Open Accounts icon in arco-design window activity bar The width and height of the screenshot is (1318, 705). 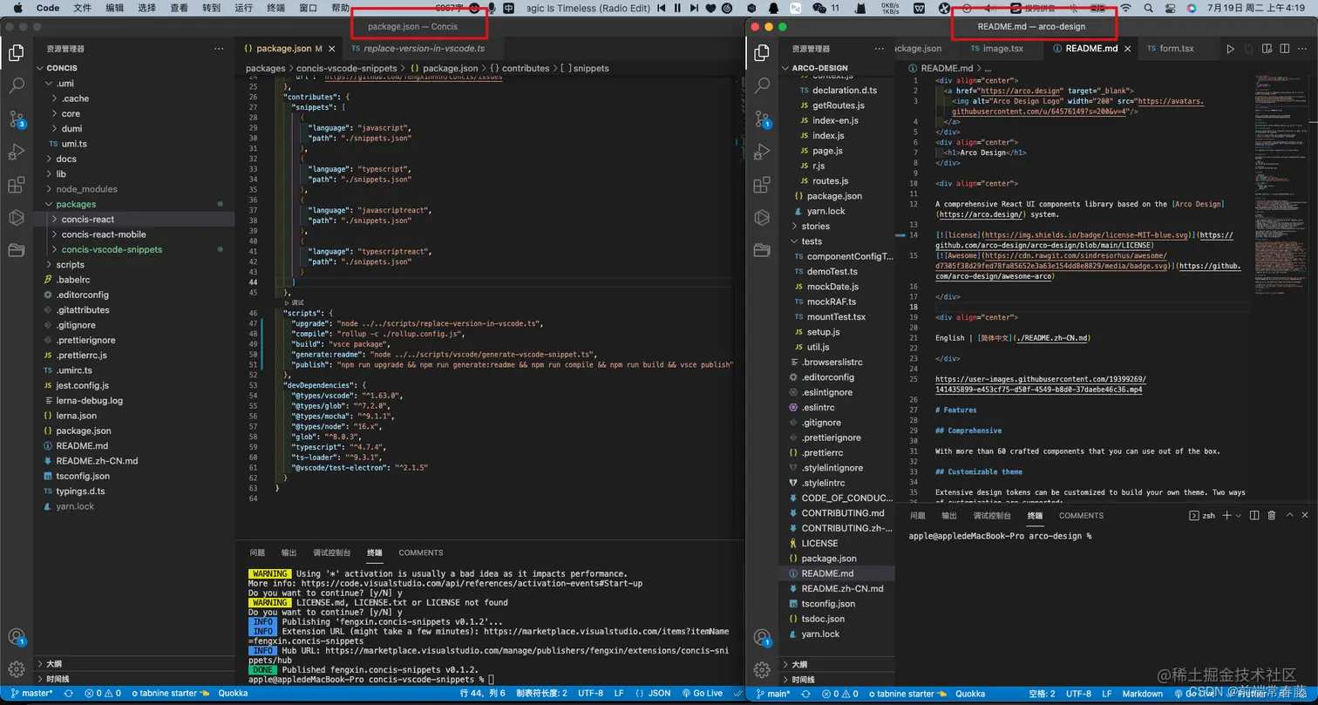click(x=762, y=636)
